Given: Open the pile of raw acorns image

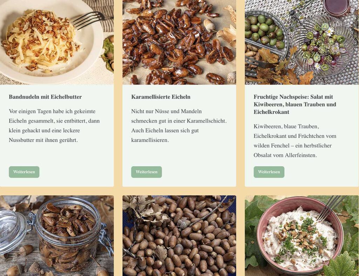Looking at the screenshot, I should (179, 235).
